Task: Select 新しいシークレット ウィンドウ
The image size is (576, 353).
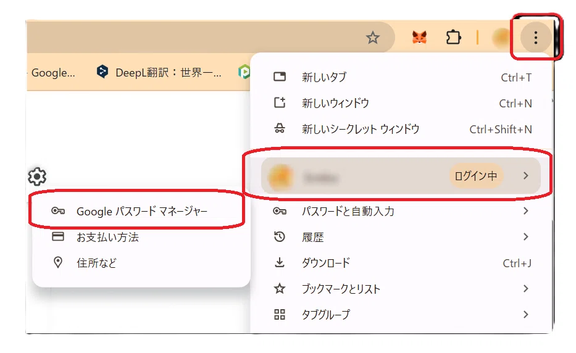Action: click(403, 129)
